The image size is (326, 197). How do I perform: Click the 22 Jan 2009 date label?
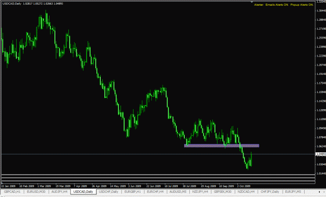tap(8, 186)
